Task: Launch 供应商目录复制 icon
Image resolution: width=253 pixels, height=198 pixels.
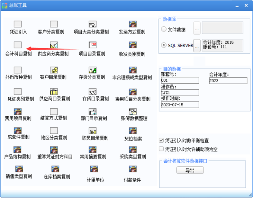Action: click(x=54, y=92)
